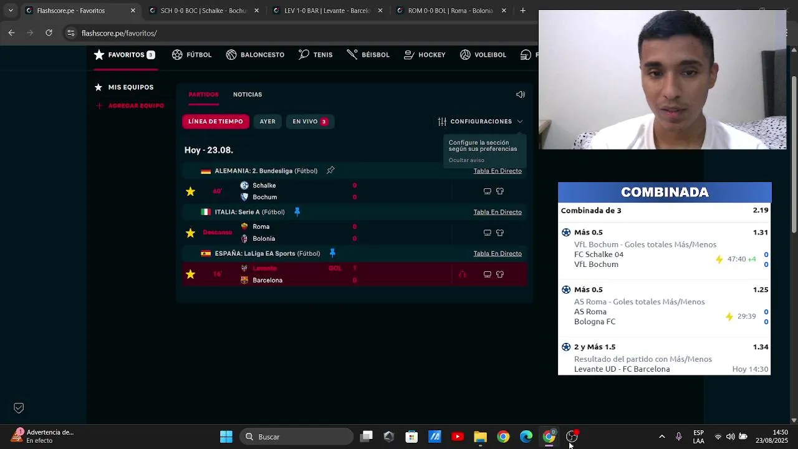Unstar the Roma-Bolonia favorite match
Image resolution: width=798 pixels, height=449 pixels.
pos(190,233)
